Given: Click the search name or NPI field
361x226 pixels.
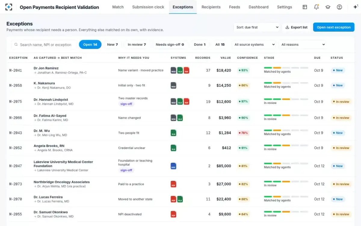Looking at the screenshot, I should pos(44,45).
